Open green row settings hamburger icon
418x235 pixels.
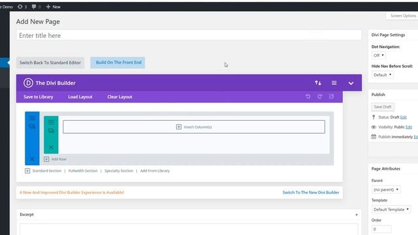coord(51,122)
